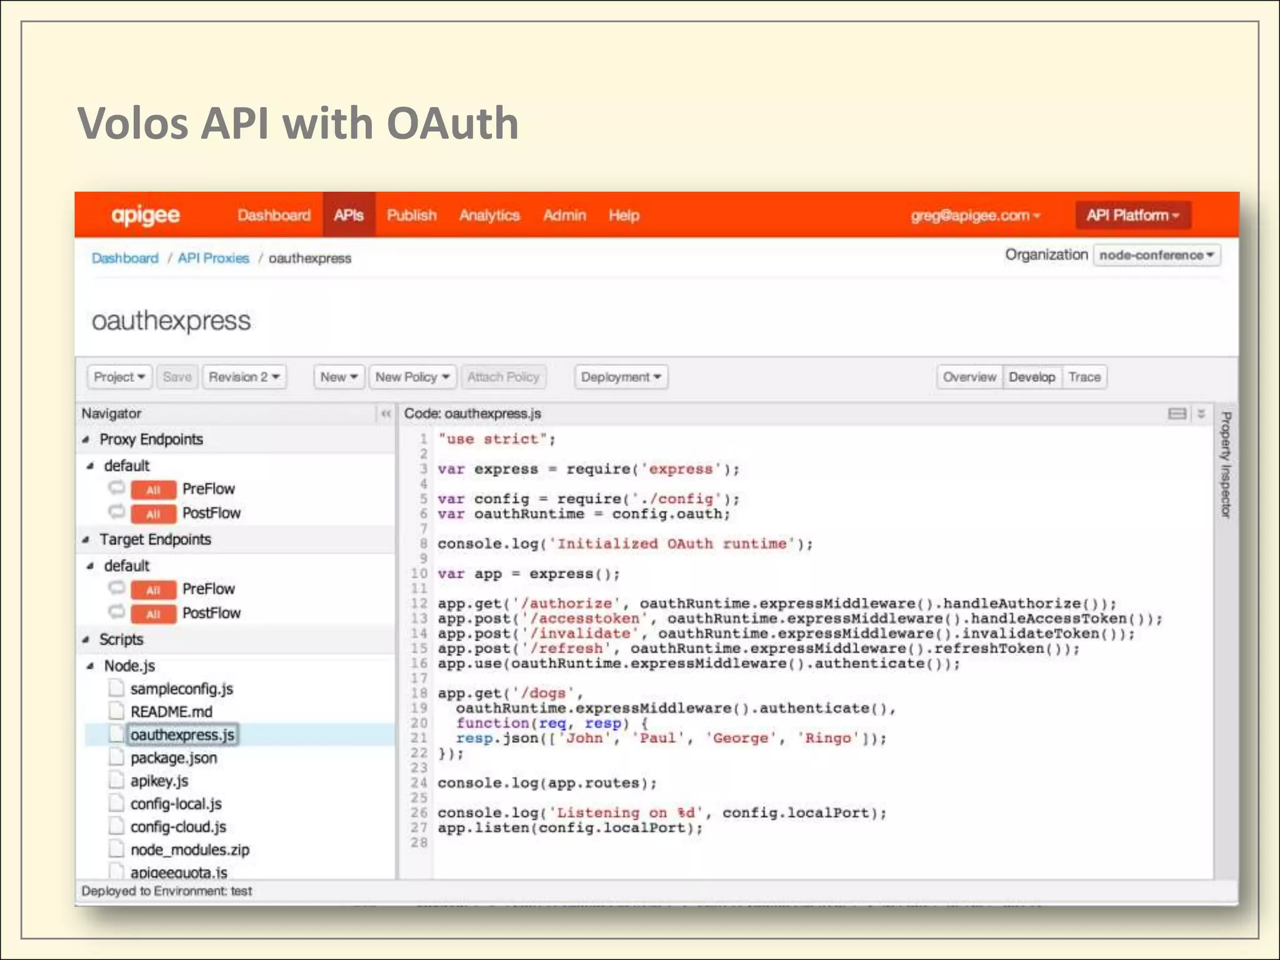The height and width of the screenshot is (960, 1280).
Task: Select PreFlow label under Proxy Endpoints
Action: click(x=208, y=489)
